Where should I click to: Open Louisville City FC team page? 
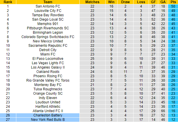[x=48, y=11]
